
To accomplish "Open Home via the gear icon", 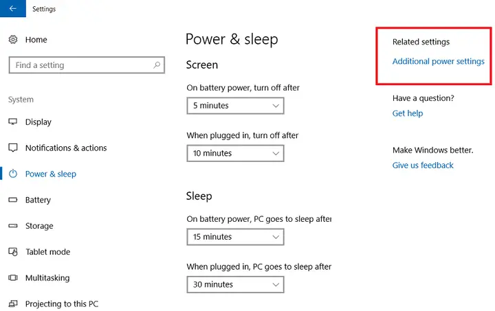I will (x=13, y=40).
